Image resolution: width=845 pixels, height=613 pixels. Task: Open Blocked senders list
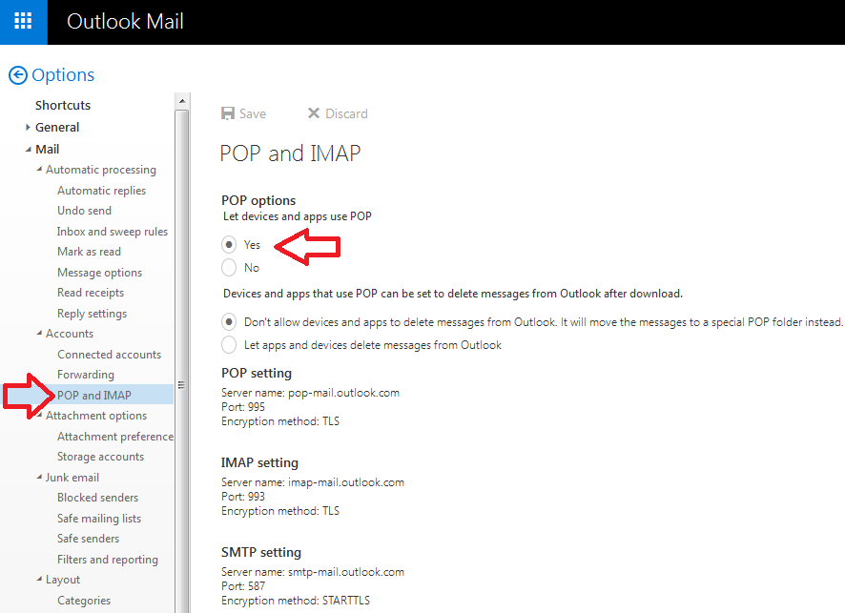(x=98, y=498)
